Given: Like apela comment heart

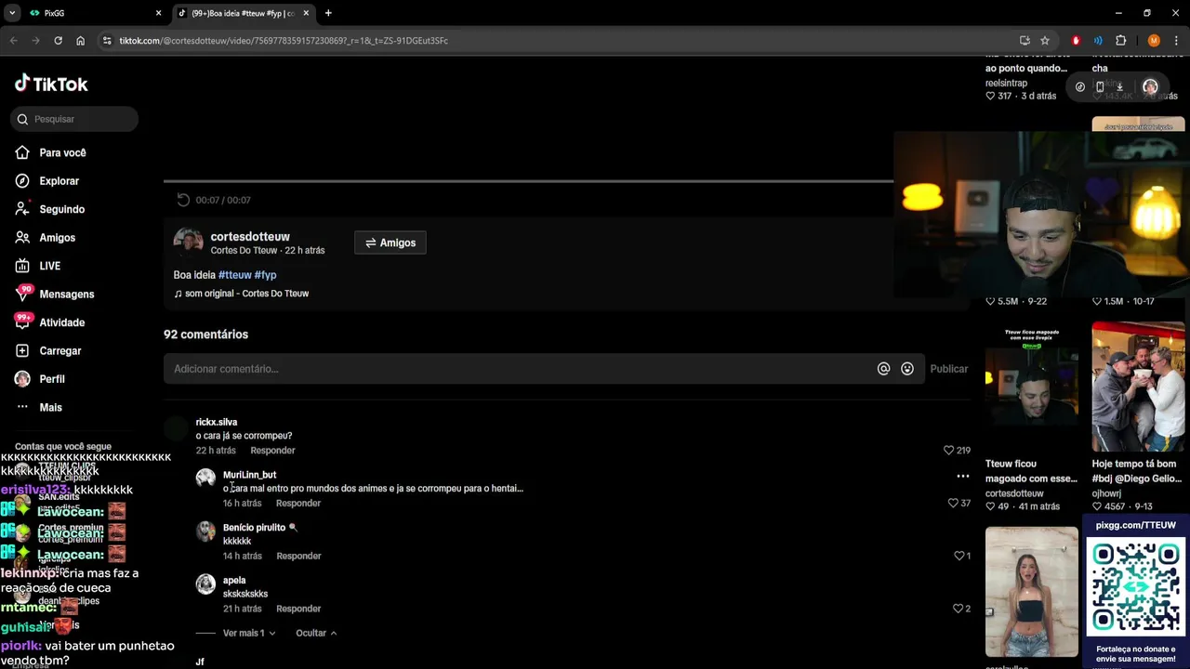Looking at the screenshot, I should [x=958, y=609].
